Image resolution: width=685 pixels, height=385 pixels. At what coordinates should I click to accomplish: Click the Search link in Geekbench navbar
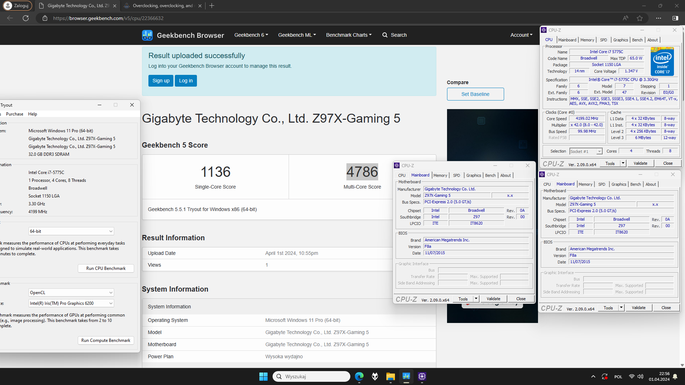click(394, 35)
